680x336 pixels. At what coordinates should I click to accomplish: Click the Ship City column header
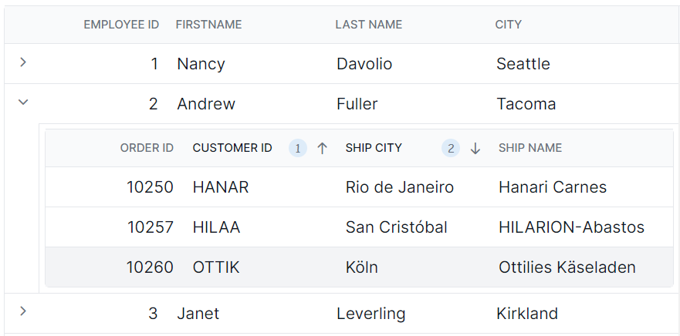point(374,148)
